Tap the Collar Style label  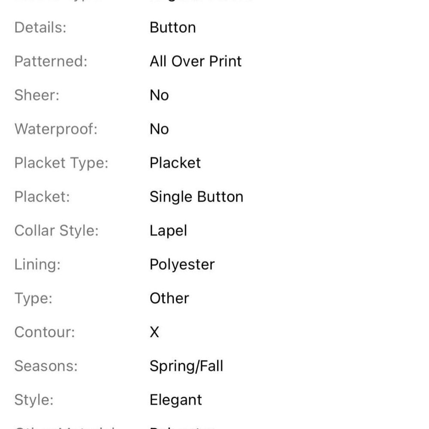[x=56, y=231]
